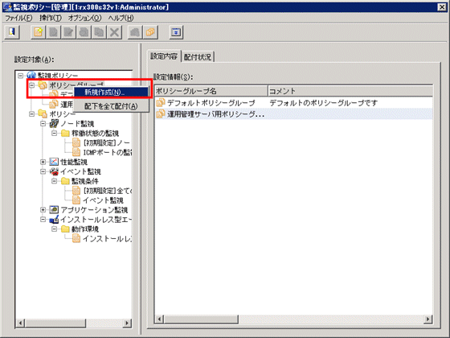Click the greyed-out edit pencil toolbar icon
The width and height of the screenshot is (450, 338).
pyautogui.click(x=68, y=32)
